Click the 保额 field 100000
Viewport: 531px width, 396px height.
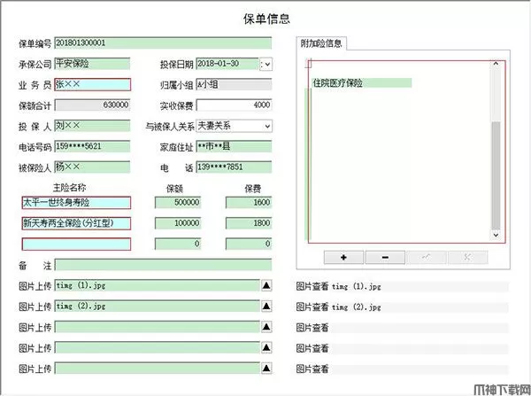178,223
